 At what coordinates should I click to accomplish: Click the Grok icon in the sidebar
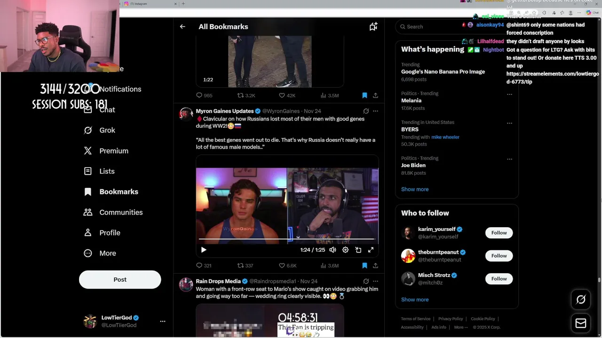click(88, 130)
